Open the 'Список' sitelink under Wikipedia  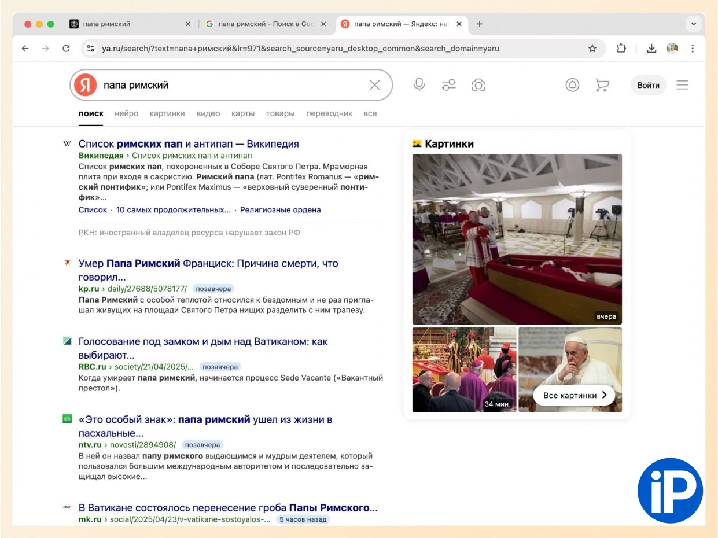93,210
